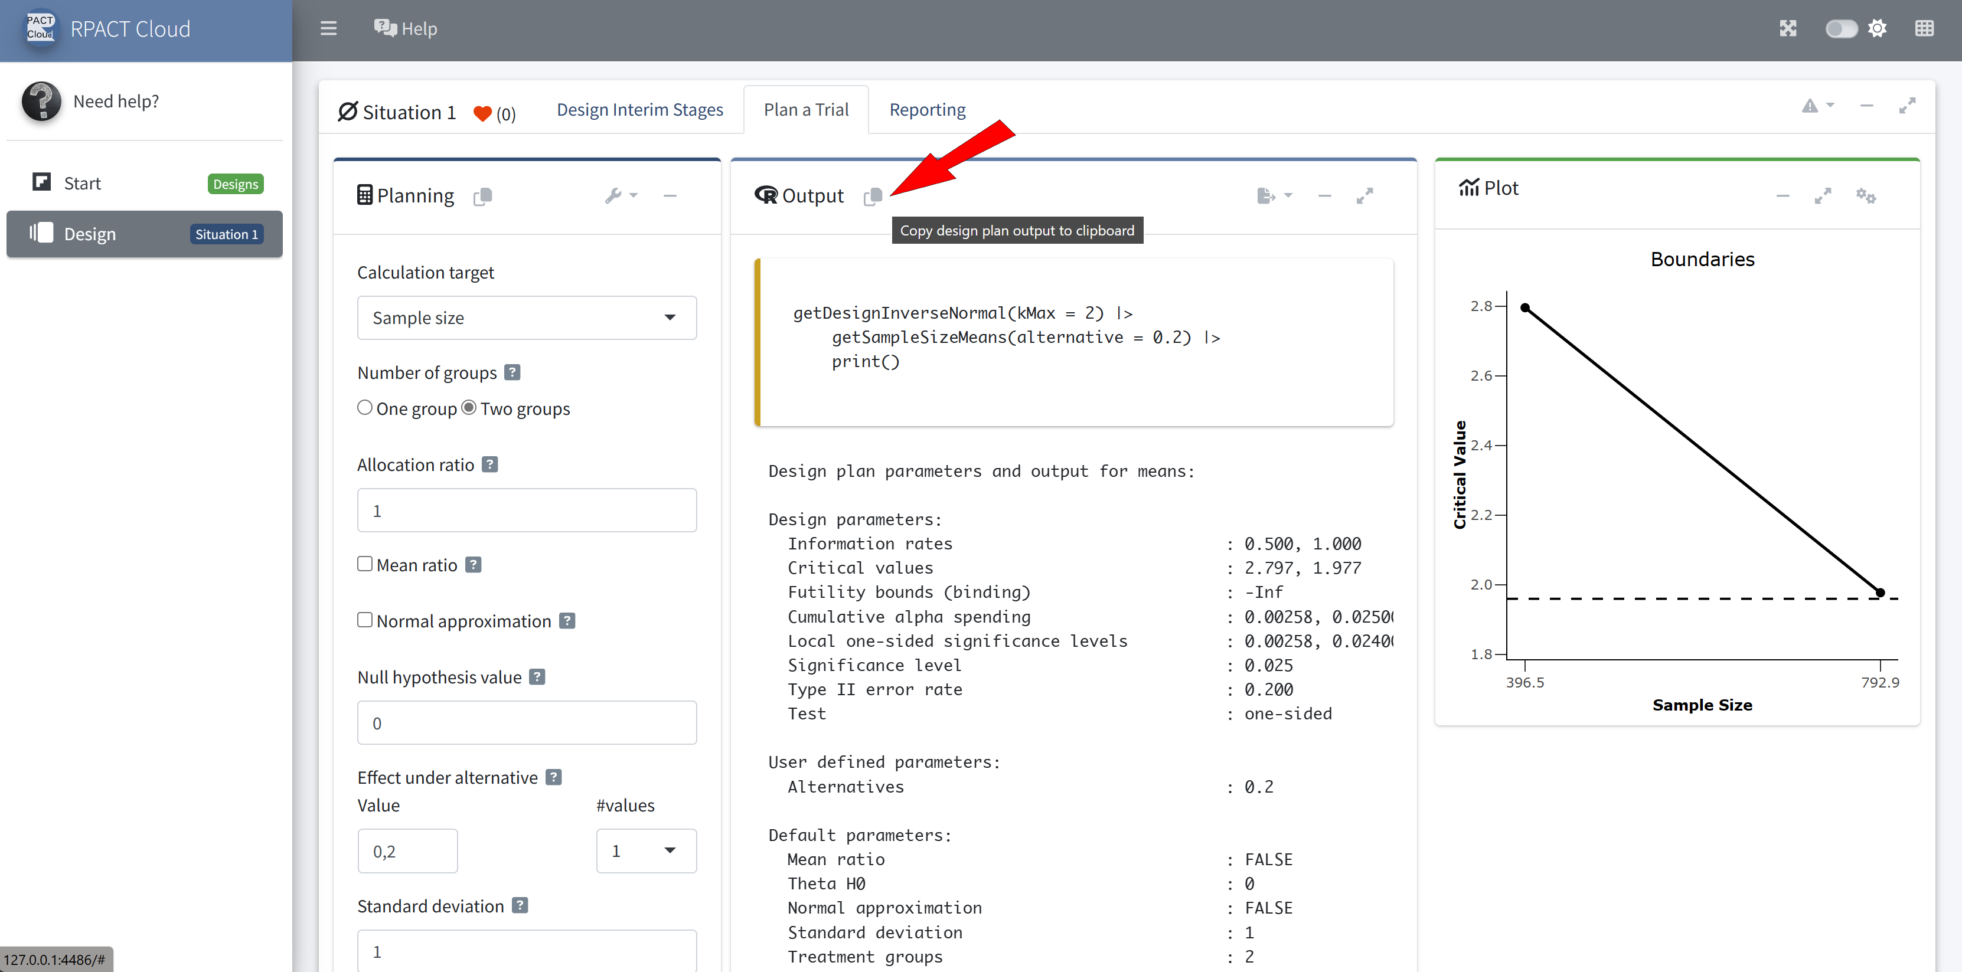This screenshot has height=972, width=1962.
Task: Click the favorite heart icon
Action: pos(482,113)
